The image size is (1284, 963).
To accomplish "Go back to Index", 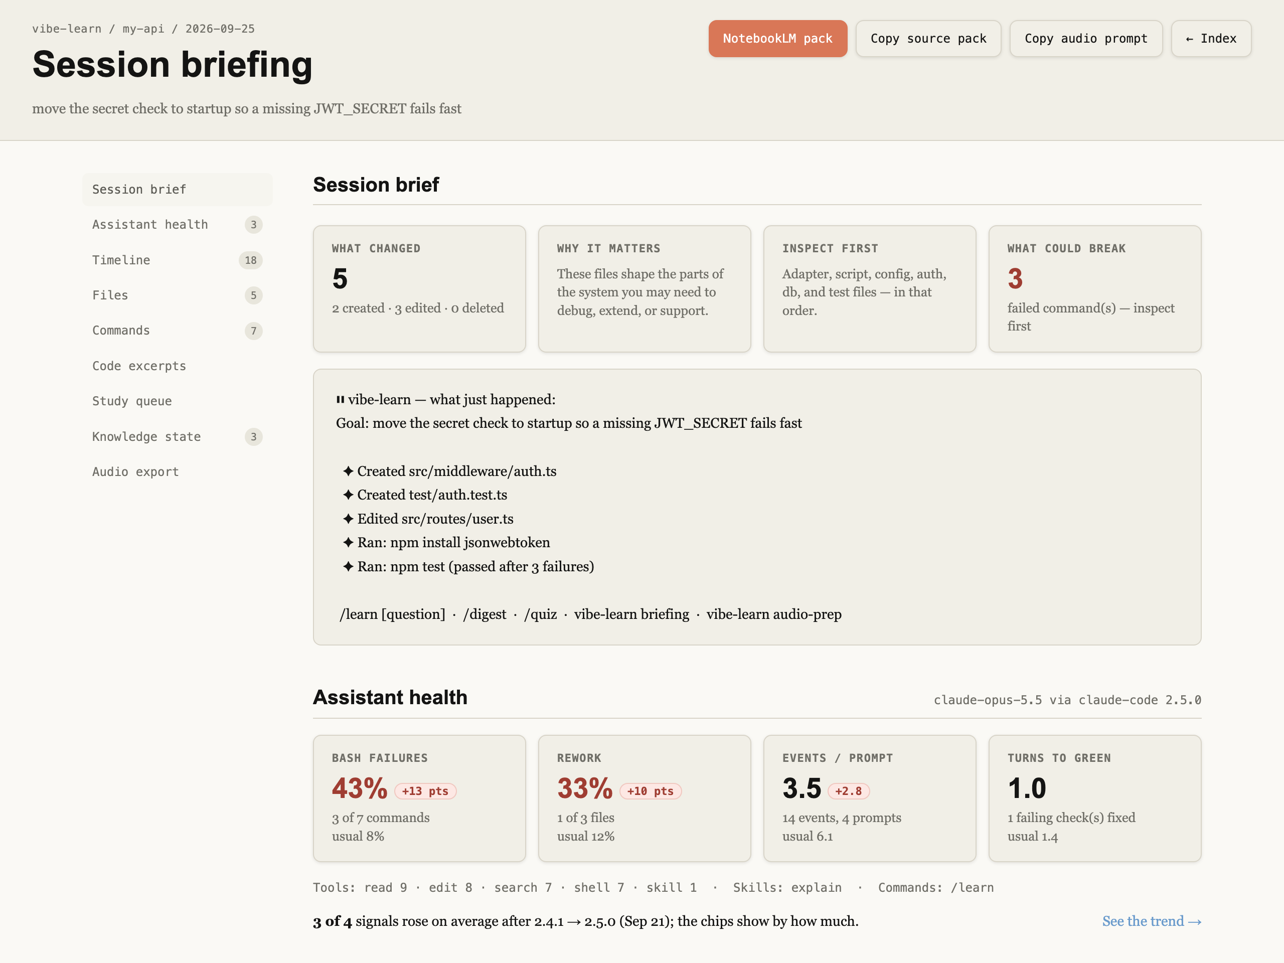I will 1210,38.
